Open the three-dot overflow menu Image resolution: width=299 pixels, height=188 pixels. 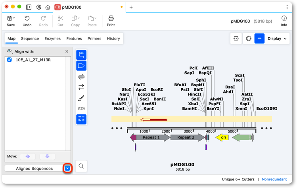pos(287,7)
